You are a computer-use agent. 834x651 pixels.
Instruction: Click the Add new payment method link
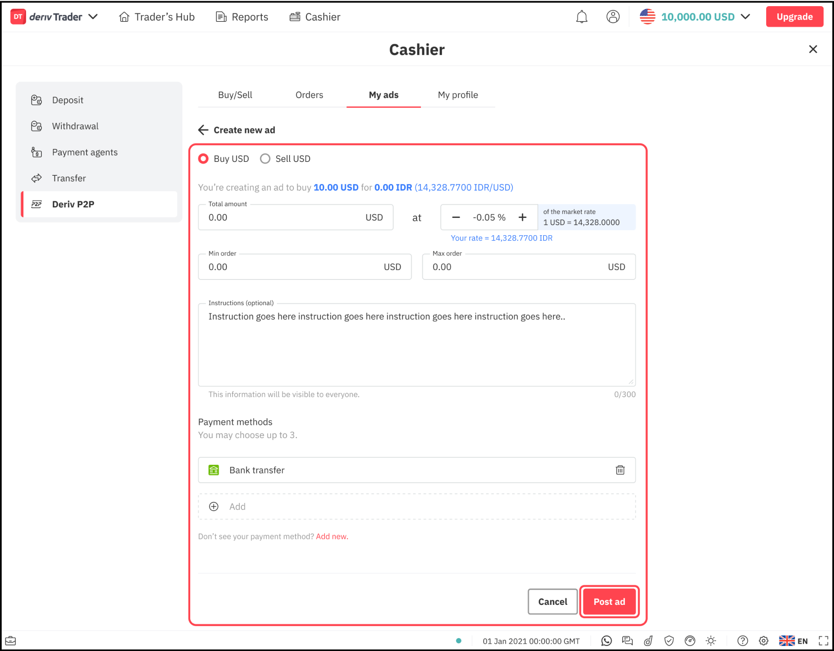[x=331, y=536]
